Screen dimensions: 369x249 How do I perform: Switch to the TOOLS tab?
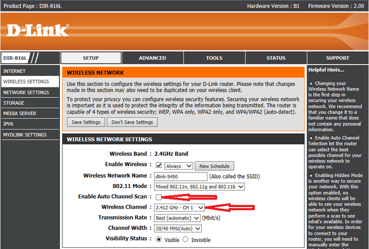click(214, 58)
